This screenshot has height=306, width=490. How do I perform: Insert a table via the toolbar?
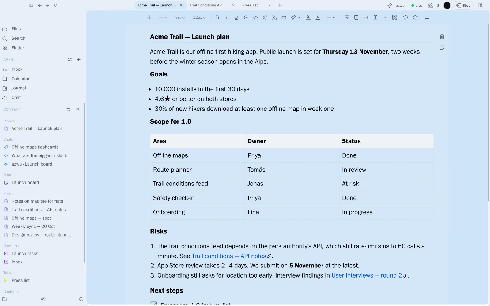pos(366,17)
